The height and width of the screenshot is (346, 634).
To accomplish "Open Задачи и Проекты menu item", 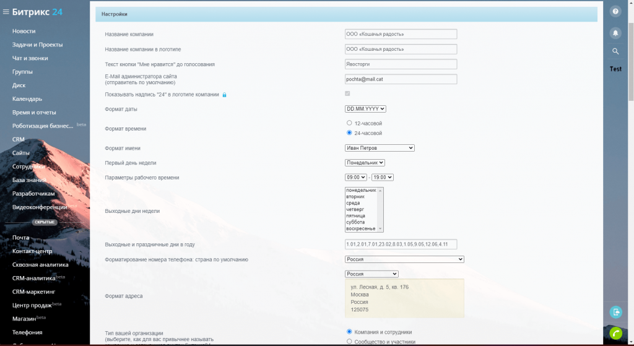I will 37,45.
